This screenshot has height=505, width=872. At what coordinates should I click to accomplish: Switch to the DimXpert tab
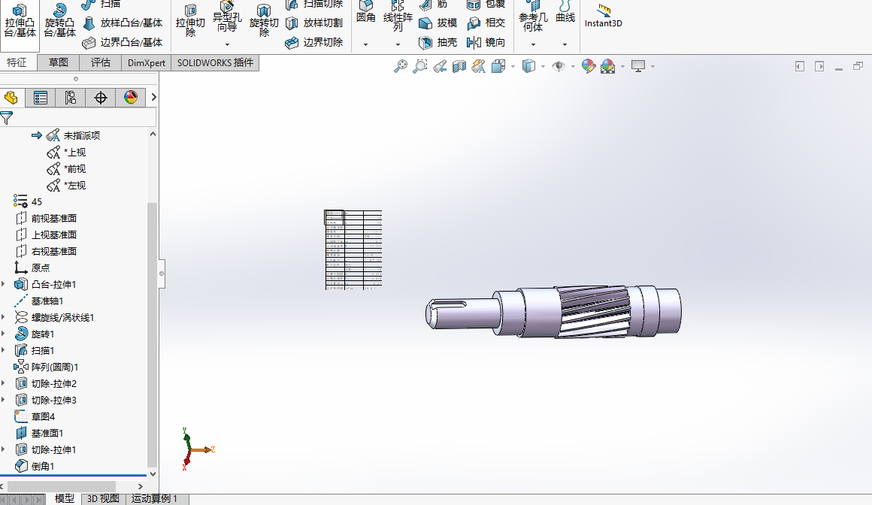[x=147, y=63]
